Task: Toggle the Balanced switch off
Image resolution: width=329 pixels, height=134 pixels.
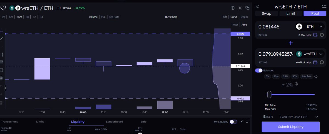Action: [259, 70]
